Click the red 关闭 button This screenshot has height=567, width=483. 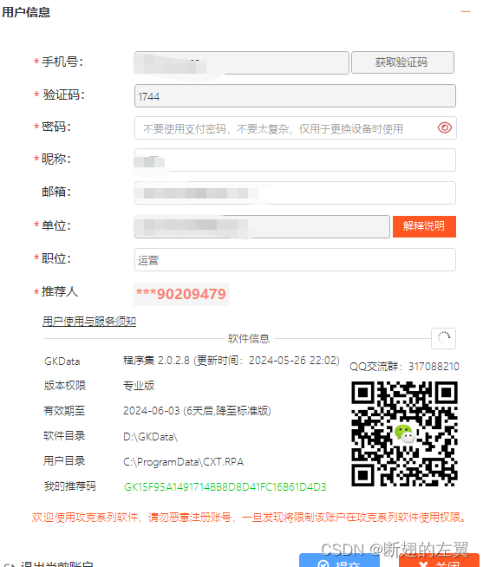pos(440,561)
